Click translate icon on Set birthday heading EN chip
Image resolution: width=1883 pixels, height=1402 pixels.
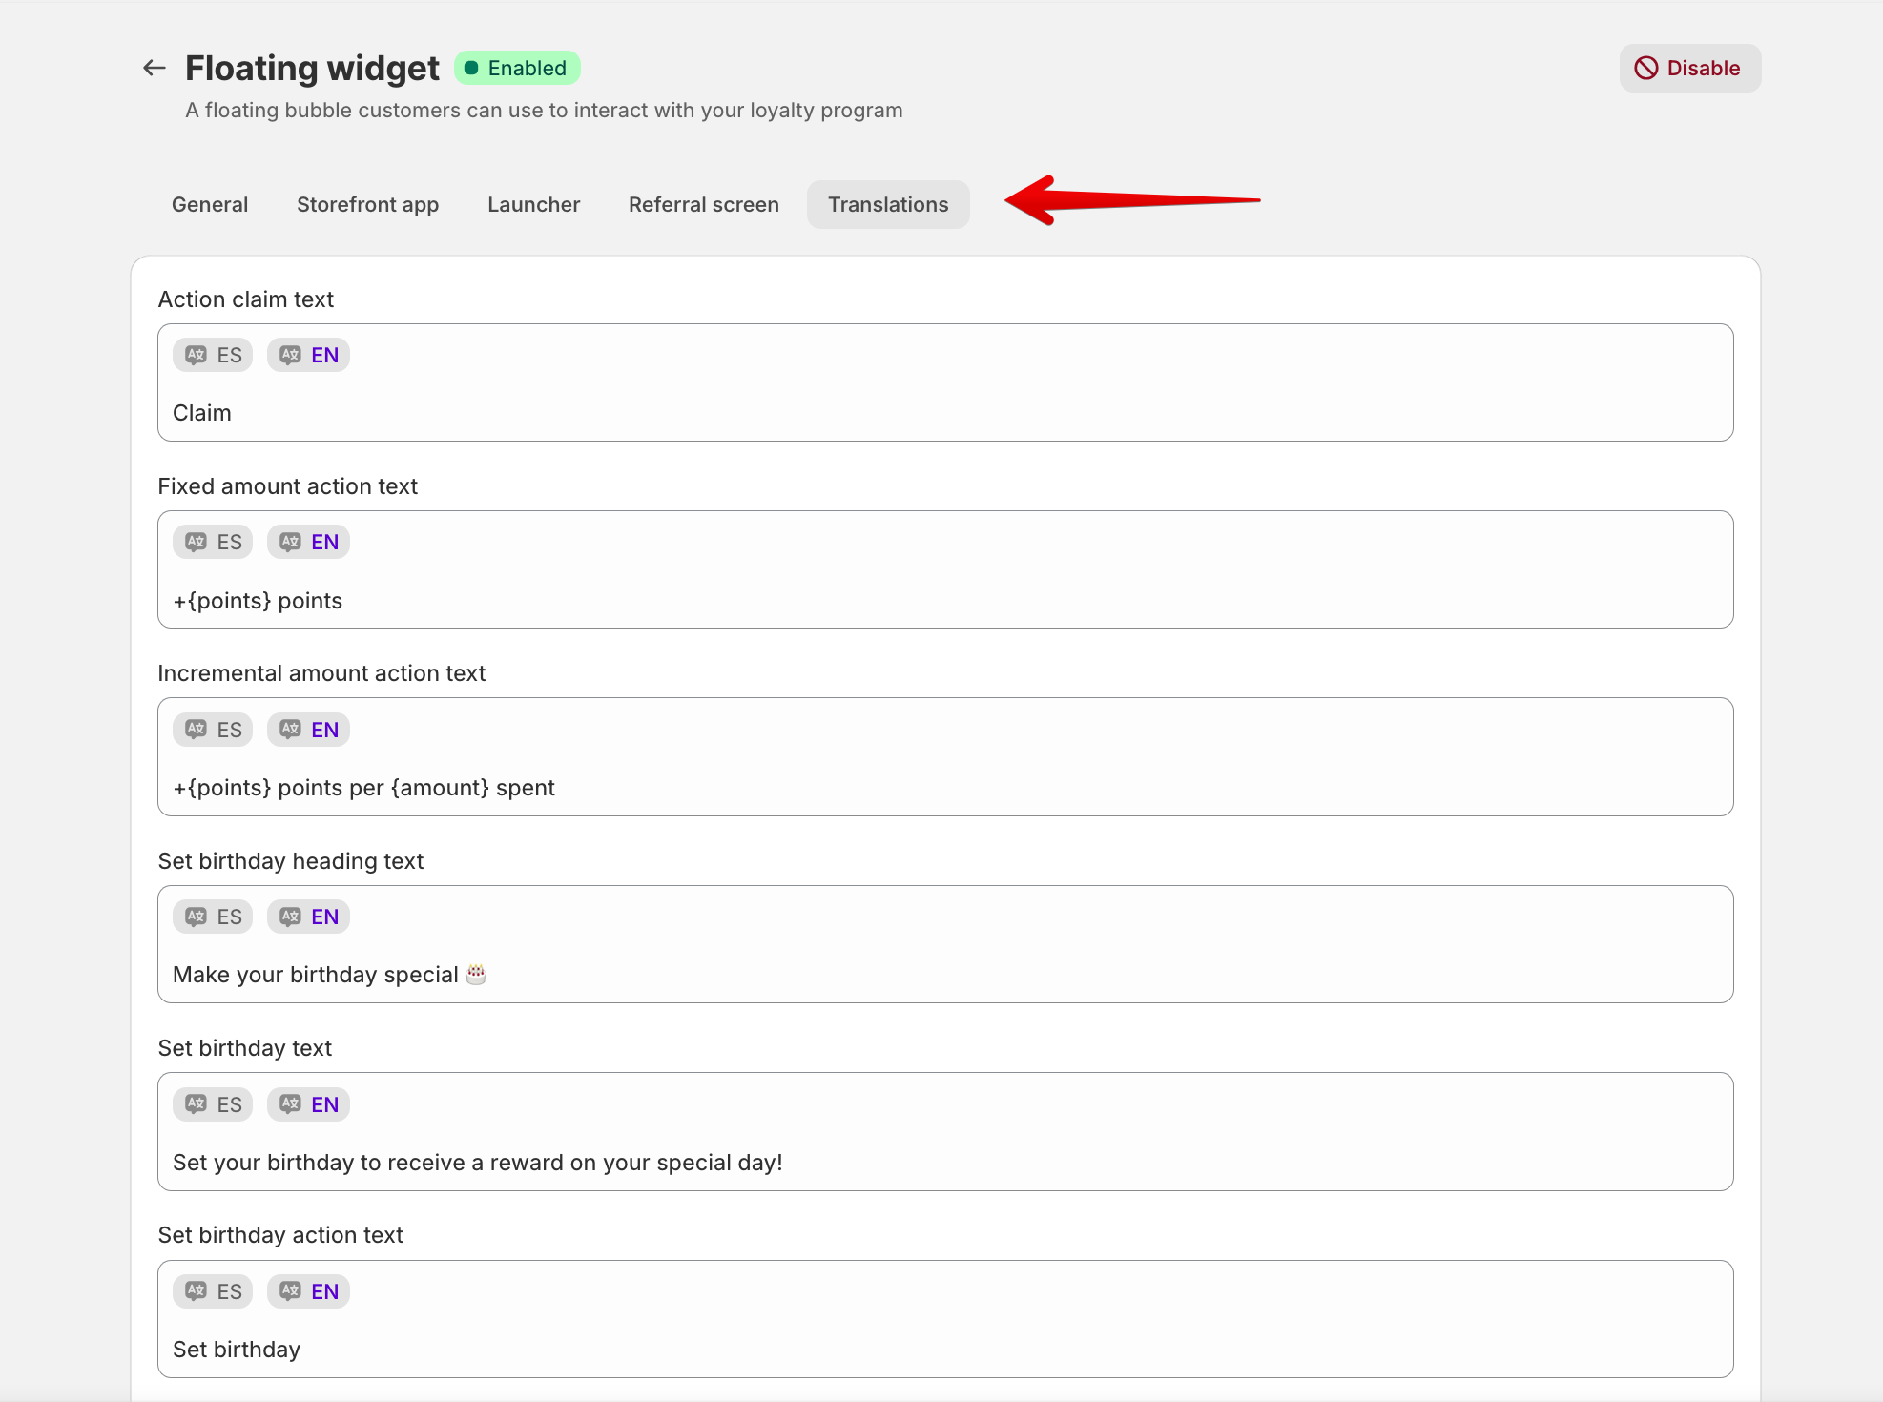pos(290,917)
